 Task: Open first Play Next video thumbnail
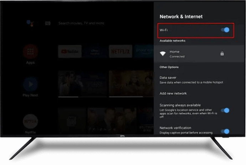(x=82, y=84)
